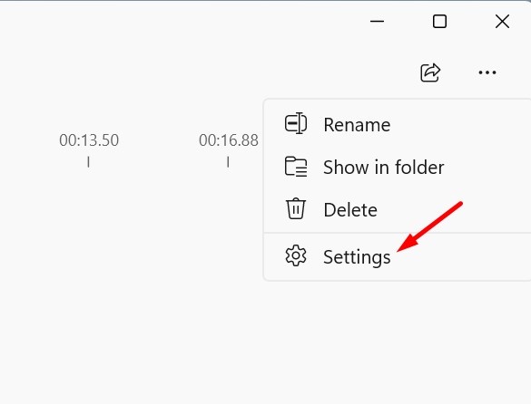Toggle the three-dot more options button
Viewport: 531px width, 404px height.
coord(487,72)
